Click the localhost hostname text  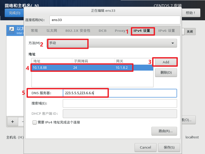pos(192,137)
